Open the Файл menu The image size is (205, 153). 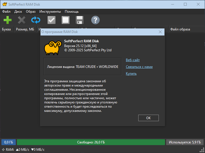coord(6,12)
